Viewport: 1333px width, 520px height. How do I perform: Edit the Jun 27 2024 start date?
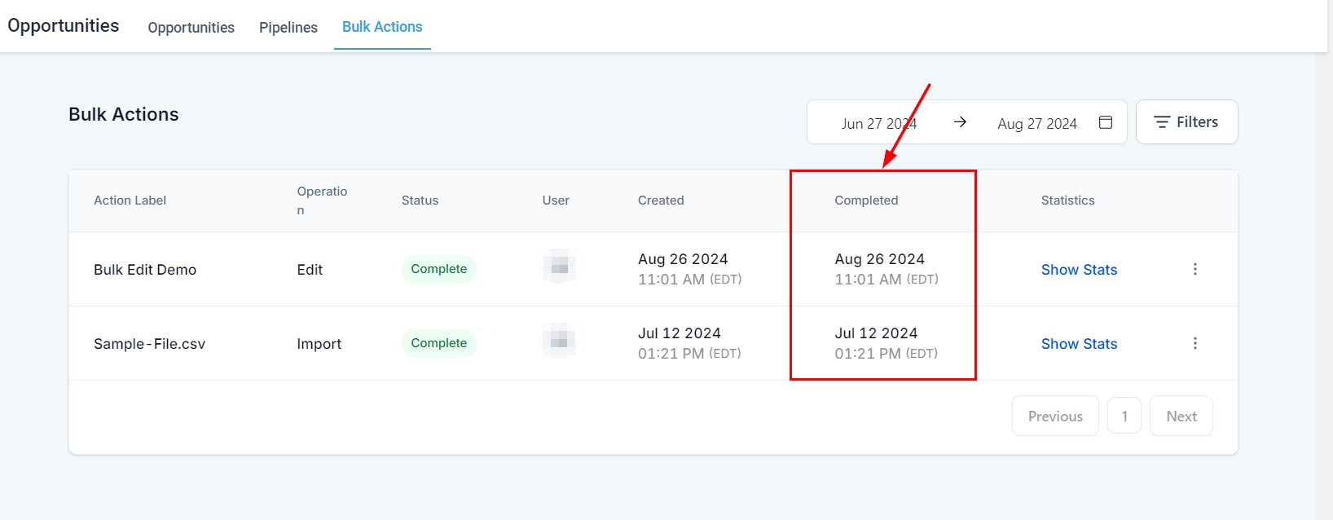(x=878, y=124)
